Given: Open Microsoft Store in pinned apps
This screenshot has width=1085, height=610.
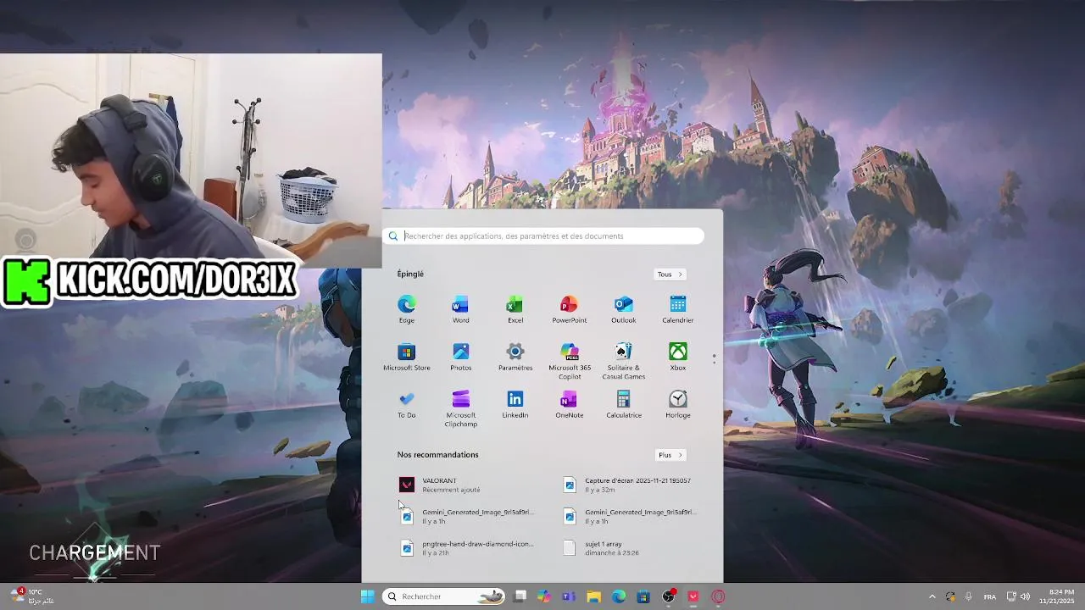Looking at the screenshot, I should pyautogui.click(x=407, y=357).
